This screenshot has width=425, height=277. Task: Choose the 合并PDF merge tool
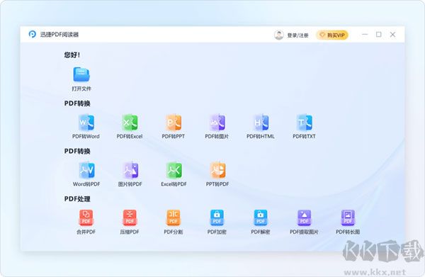pyautogui.click(x=86, y=217)
